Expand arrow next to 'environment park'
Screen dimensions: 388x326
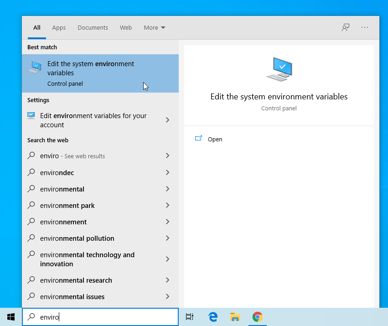pos(167,205)
